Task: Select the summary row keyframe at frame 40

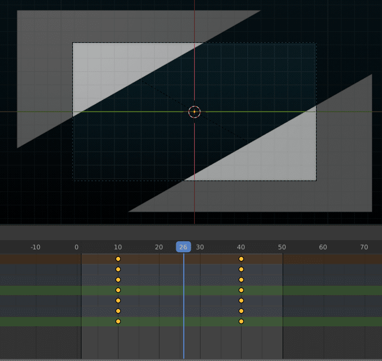Action: point(241,259)
